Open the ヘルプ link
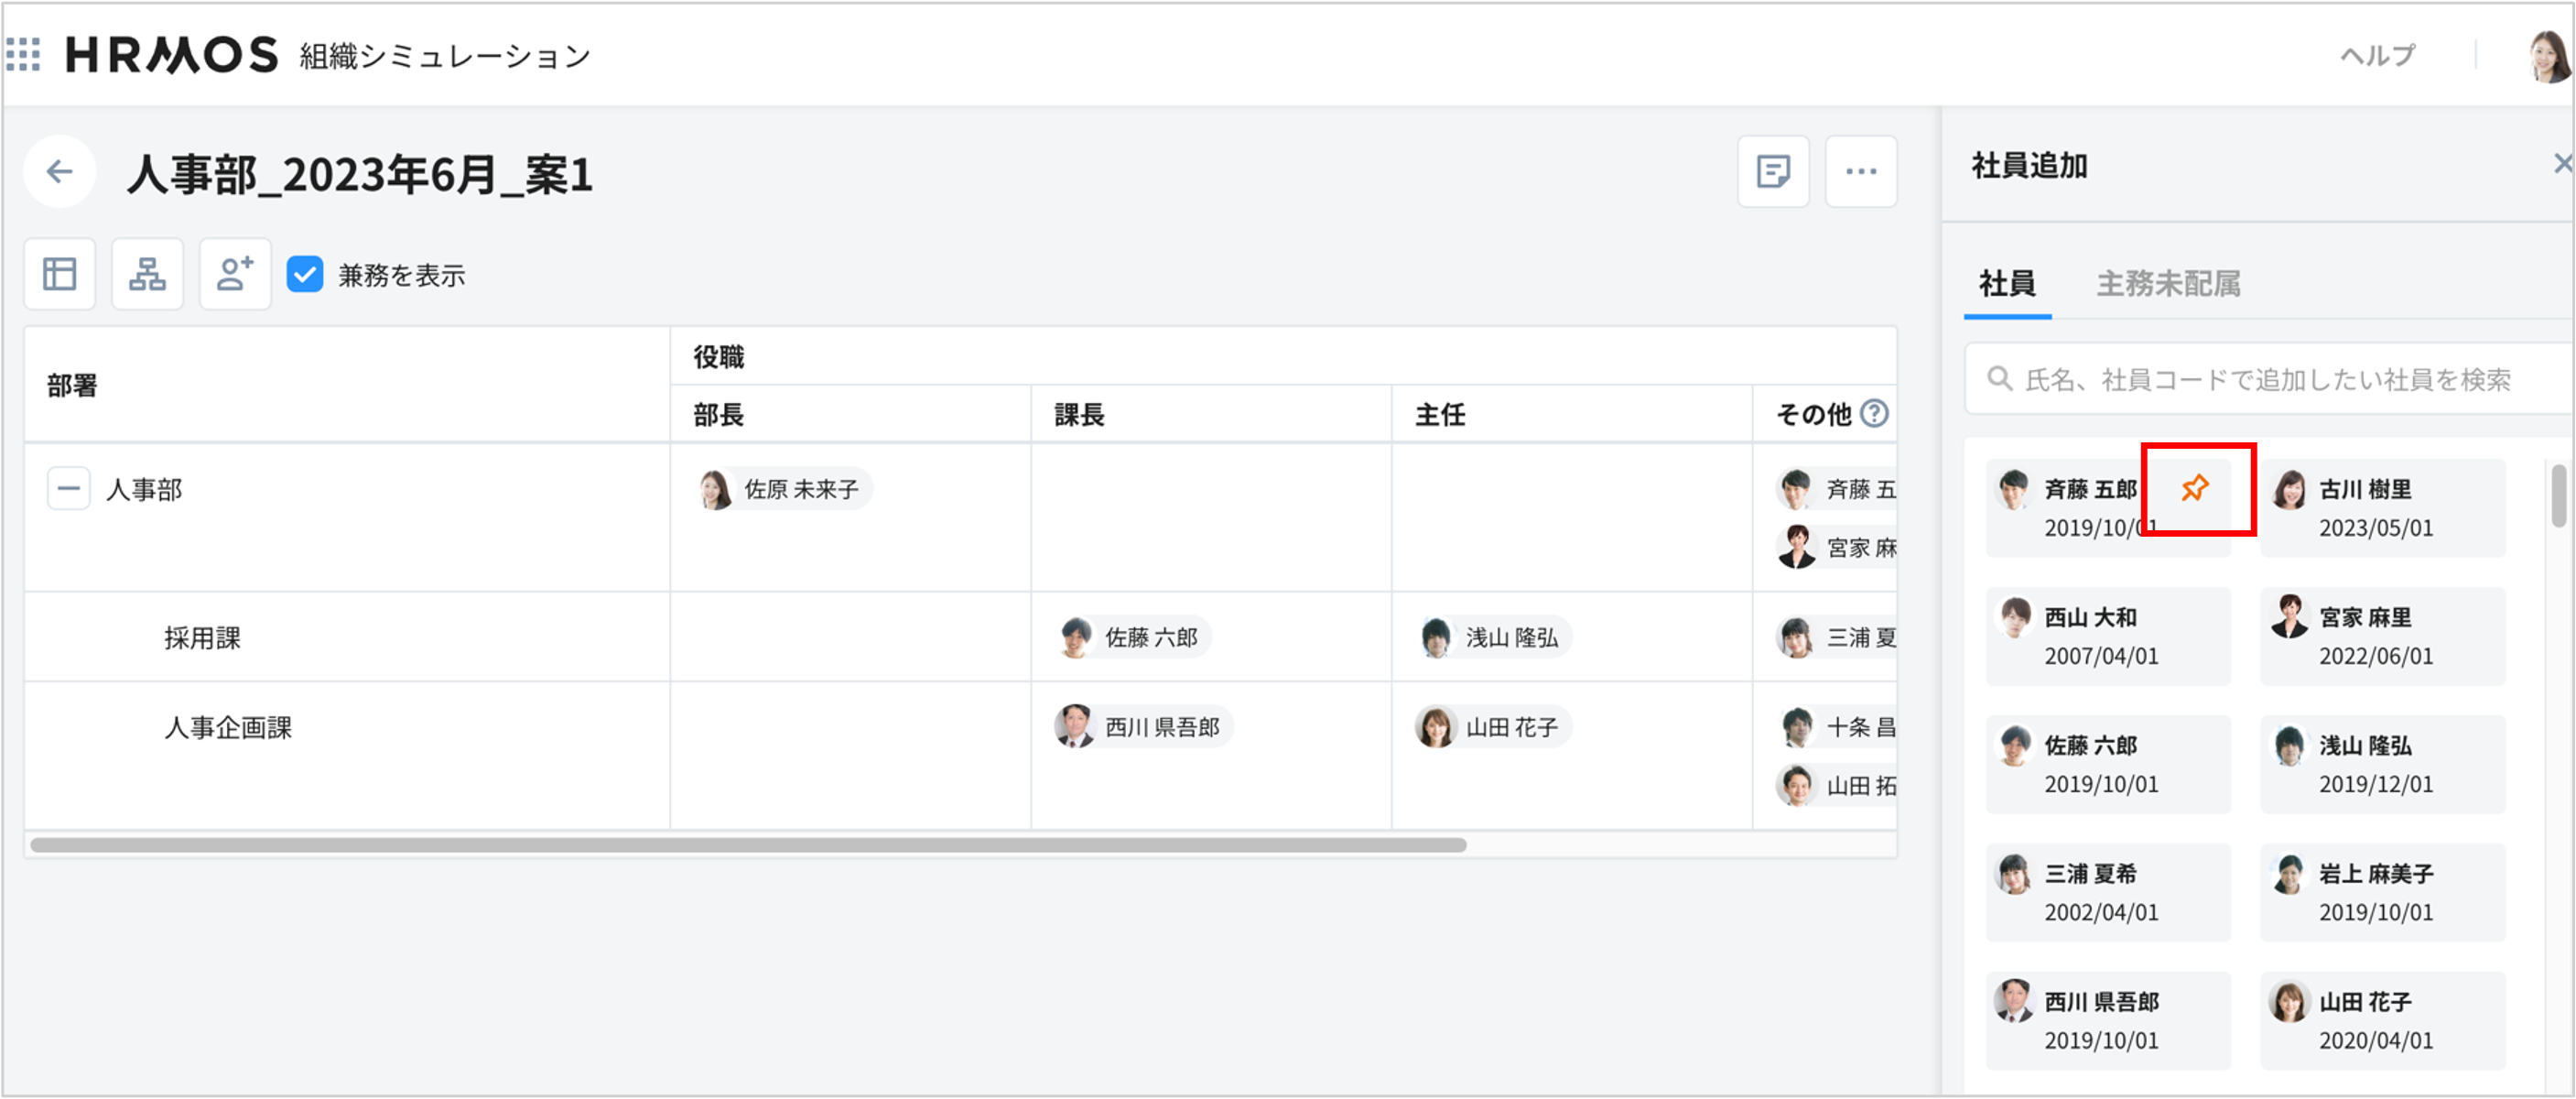 click(x=2377, y=55)
